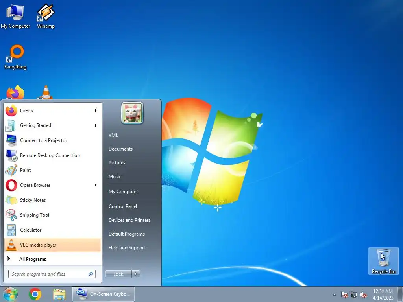This screenshot has height=302, width=403.
Task: Click the muted volume tray icon
Action: tap(363, 295)
